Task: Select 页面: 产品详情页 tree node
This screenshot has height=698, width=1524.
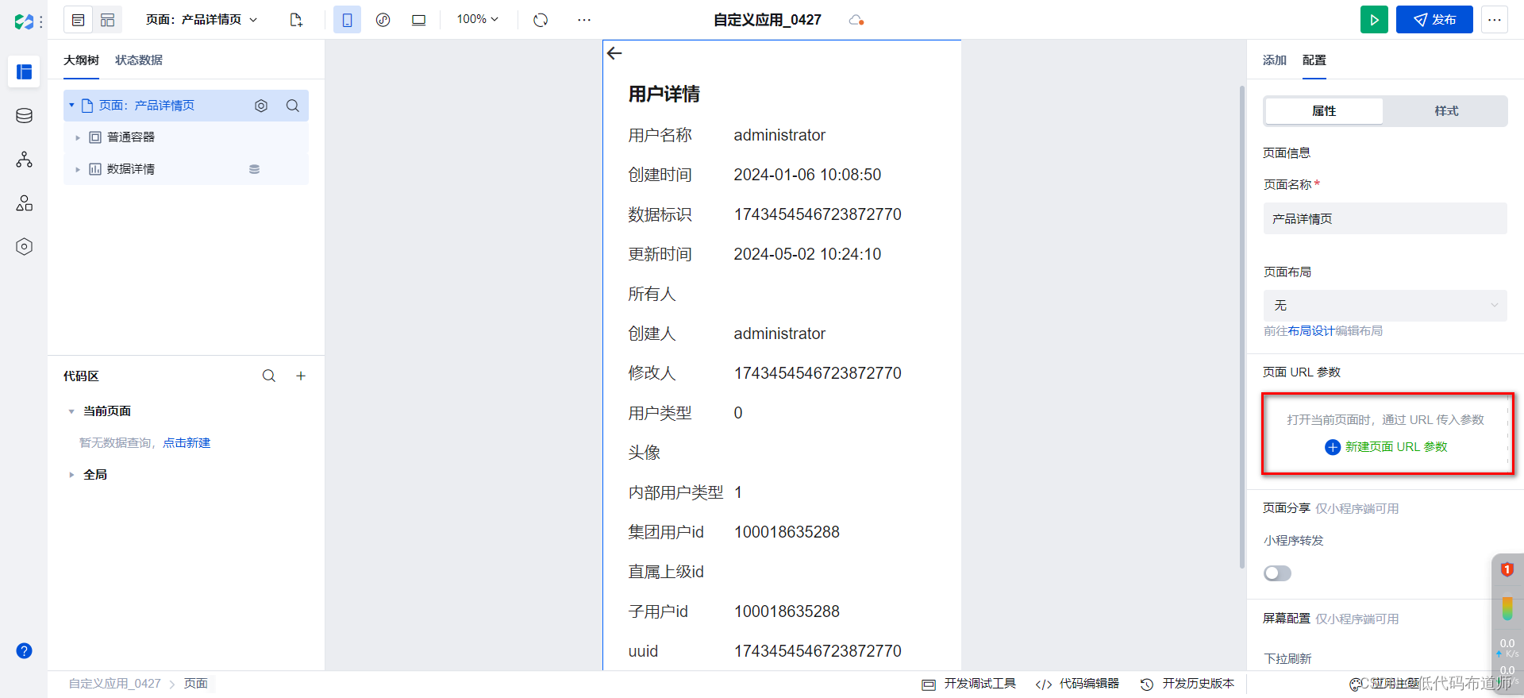Action: (x=186, y=106)
